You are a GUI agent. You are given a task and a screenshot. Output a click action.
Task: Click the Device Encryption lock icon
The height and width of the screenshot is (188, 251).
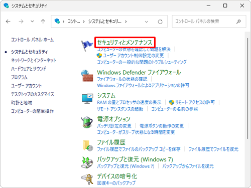[87, 179]
